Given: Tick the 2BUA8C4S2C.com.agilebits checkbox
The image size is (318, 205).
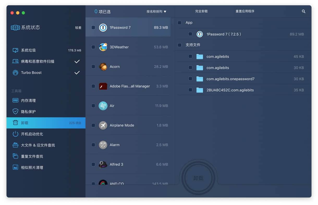Looking at the screenshot, I should (x=190, y=90).
